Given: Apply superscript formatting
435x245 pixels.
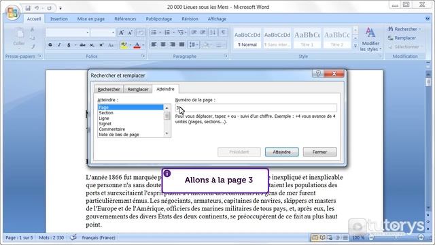Looking at the screenshot, I should (101, 45).
